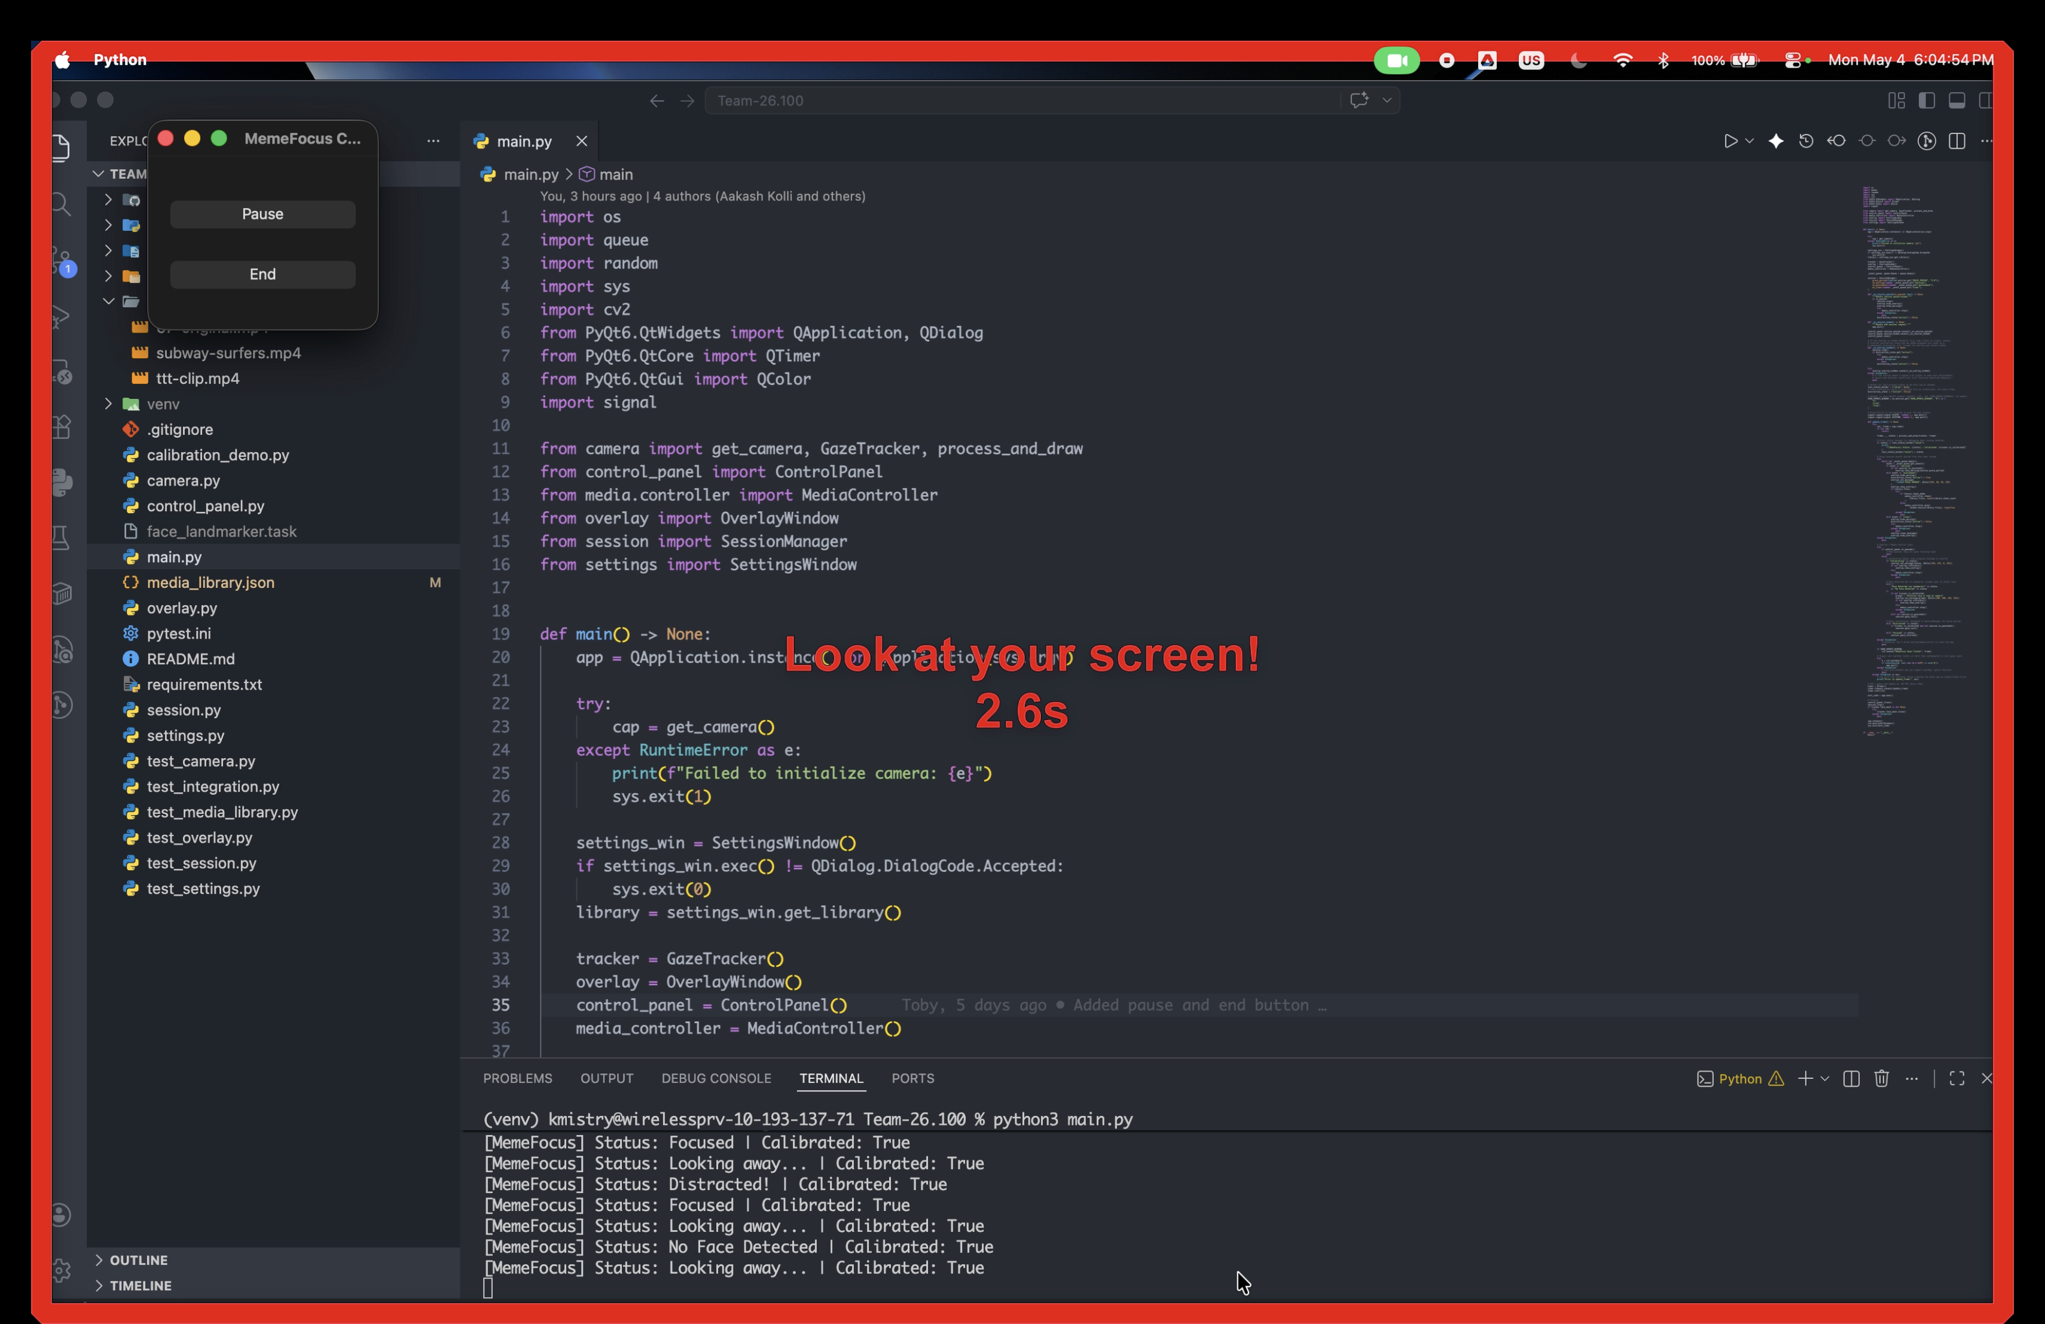The height and width of the screenshot is (1324, 2045).
Task: Open the run options dropdown arrow
Action: click(x=1750, y=141)
